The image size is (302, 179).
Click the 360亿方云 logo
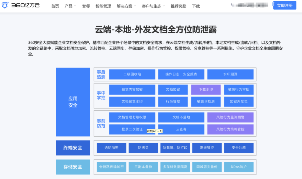click(20, 5)
